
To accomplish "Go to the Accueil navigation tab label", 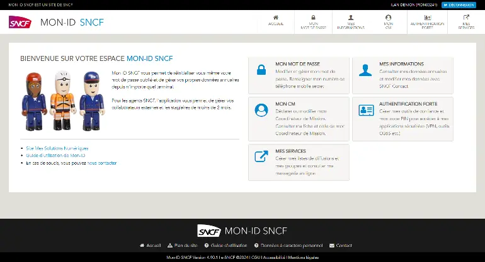I will pos(276,24).
